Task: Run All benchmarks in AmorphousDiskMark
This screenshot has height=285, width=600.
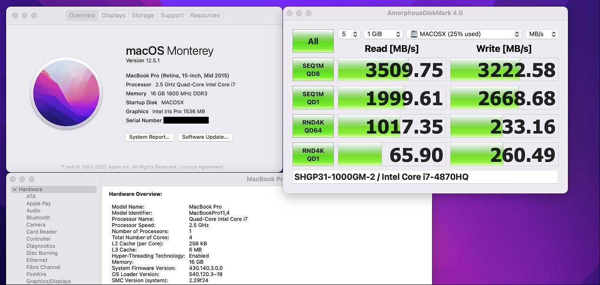Action: (313, 41)
